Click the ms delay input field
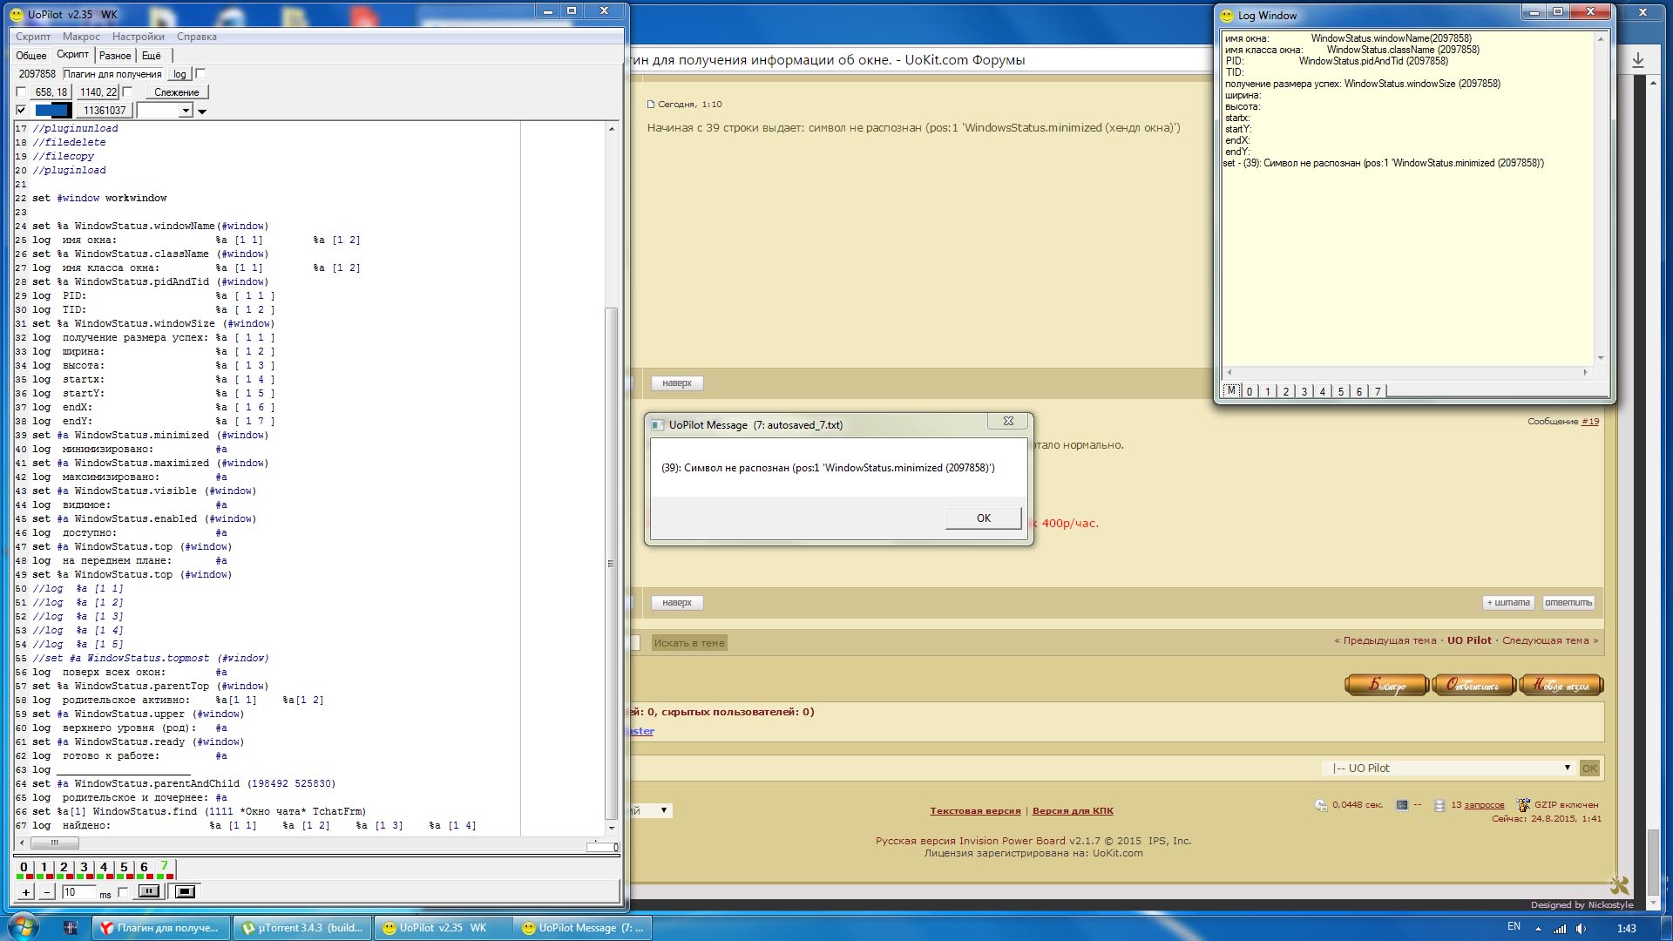1673x941 pixels. 77,892
